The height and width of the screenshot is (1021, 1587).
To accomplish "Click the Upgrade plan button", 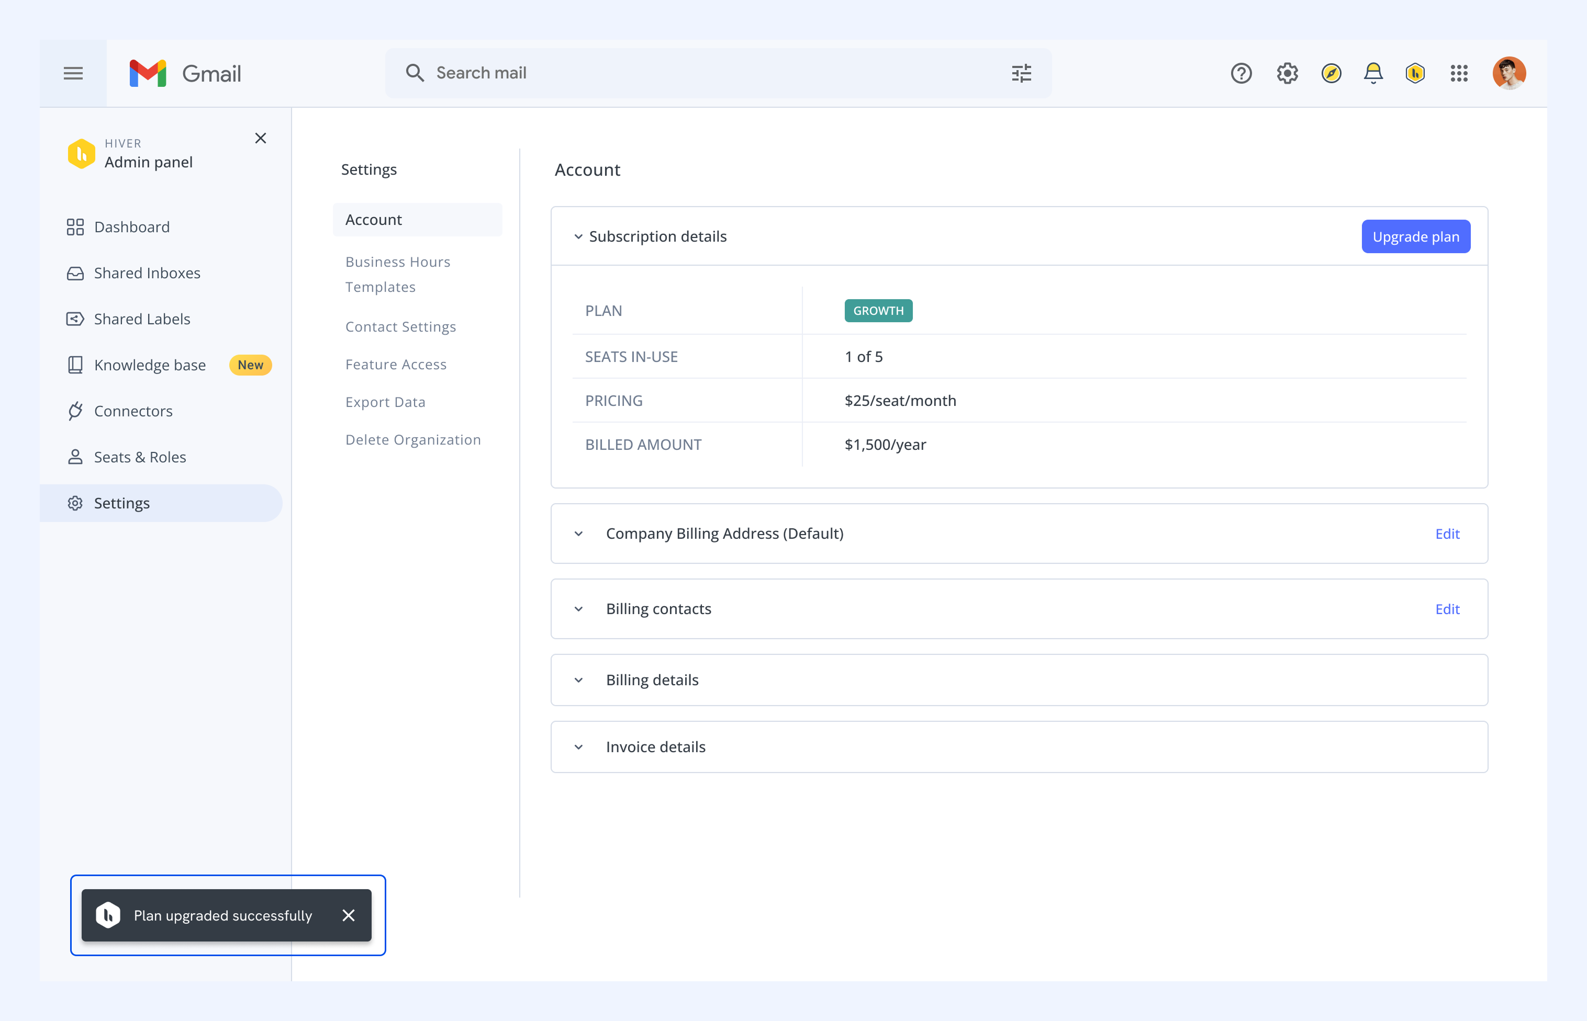I will pyautogui.click(x=1415, y=237).
